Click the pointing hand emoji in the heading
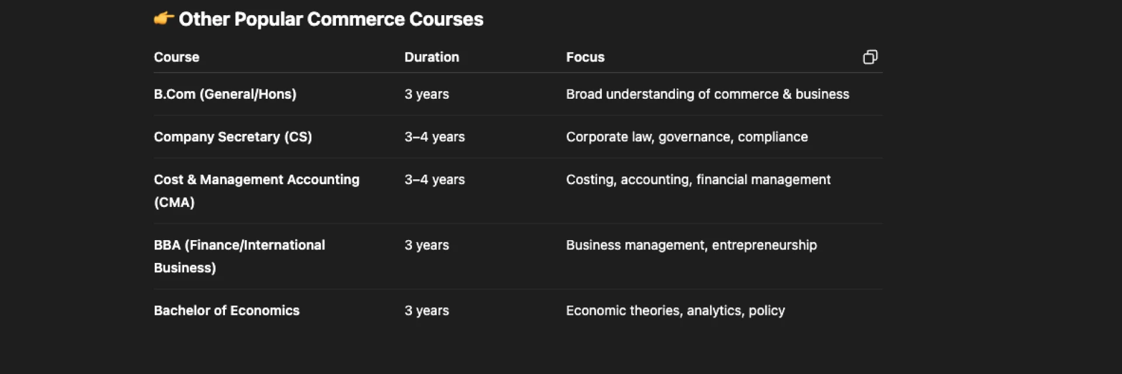Screen dimensions: 1122x374 164,19
